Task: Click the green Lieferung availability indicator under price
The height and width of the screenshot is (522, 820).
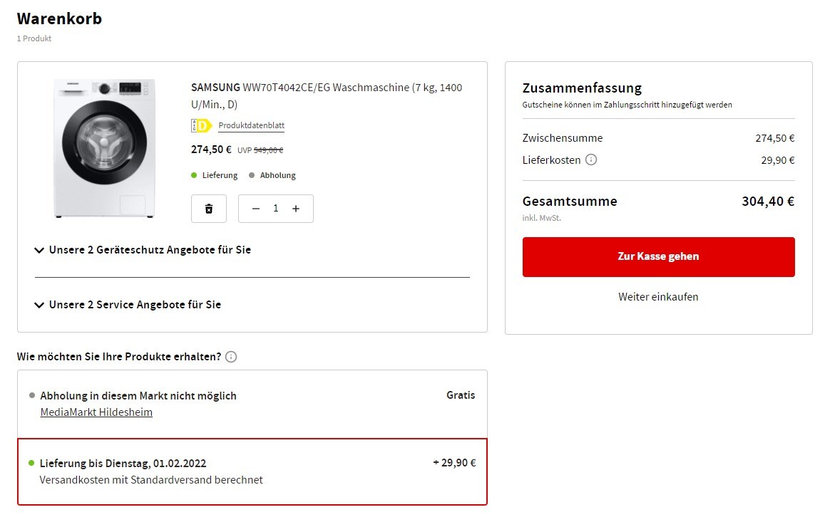Action: click(215, 175)
